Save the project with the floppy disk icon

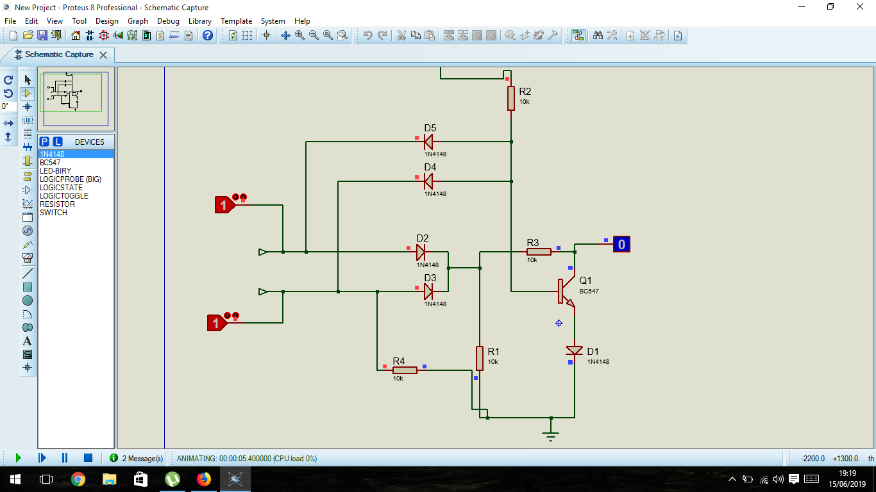point(42,35)
